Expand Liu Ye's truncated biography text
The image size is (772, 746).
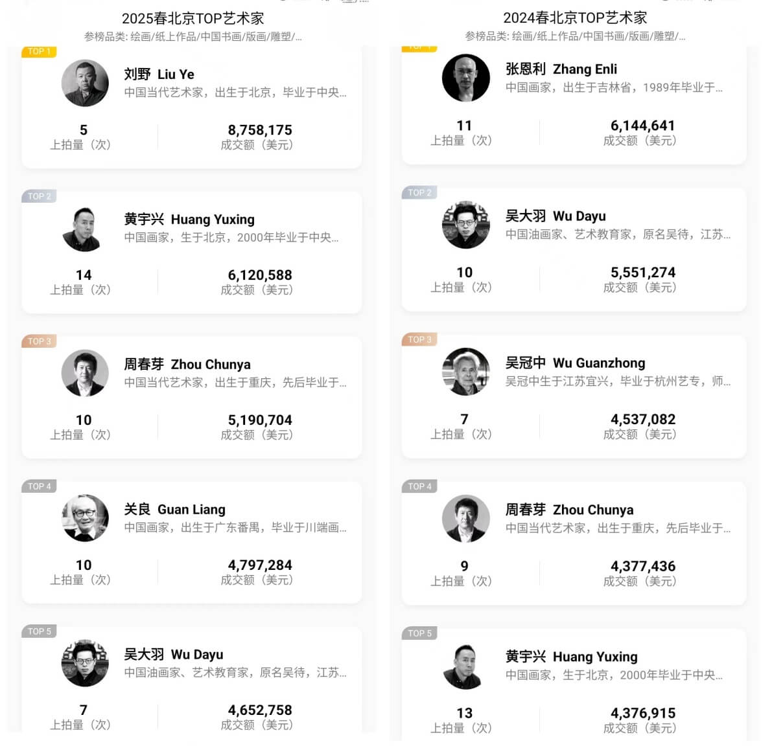click(235, 93)
